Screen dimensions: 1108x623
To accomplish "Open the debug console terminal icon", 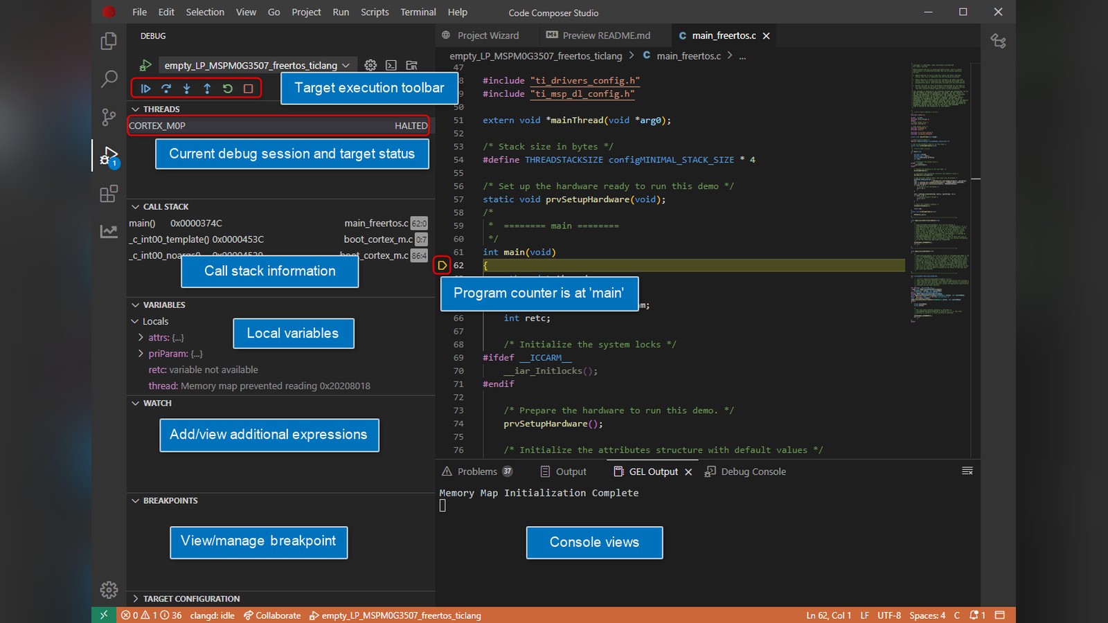I will (391, 65).
